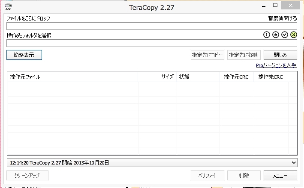The image size is (304, 188).
Task: Expand the log dropdown arrow
Action: click(294, 163)
